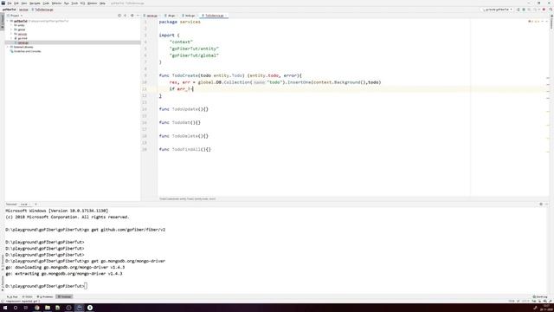Open the Code menu
The width and height of the screenshot is (554, 312).
point(46,3)
